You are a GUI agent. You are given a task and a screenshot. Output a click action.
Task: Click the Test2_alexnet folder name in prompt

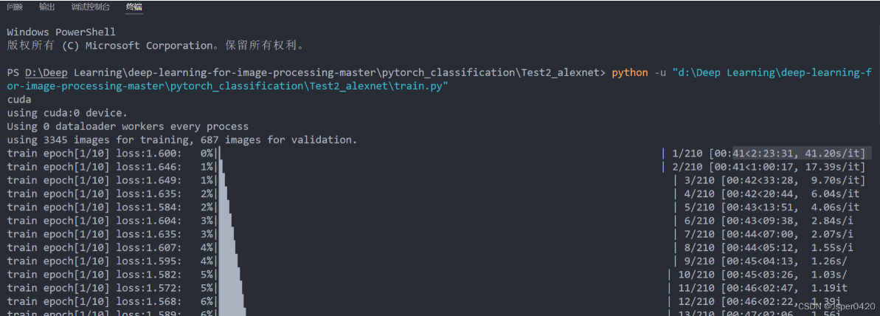(x=562, y=73)
